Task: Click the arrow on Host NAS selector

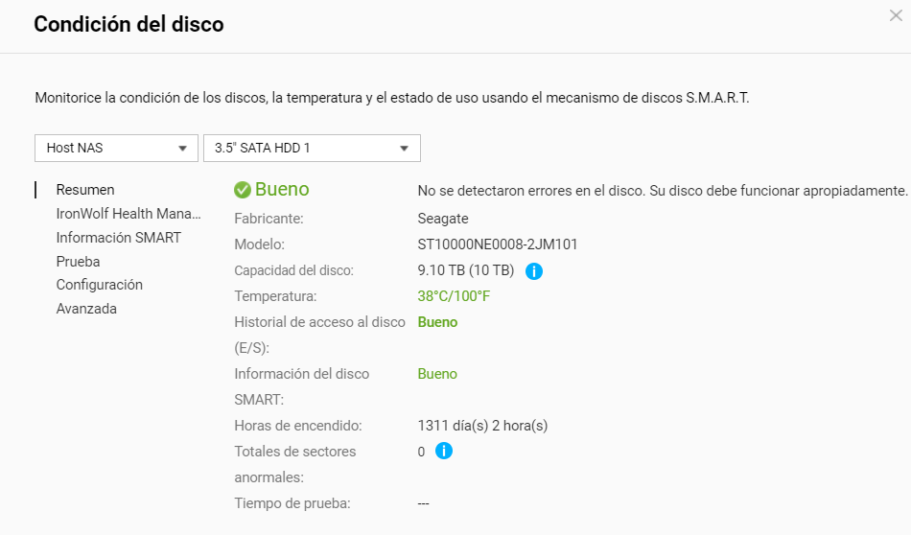Action: (x=182, y=149)
